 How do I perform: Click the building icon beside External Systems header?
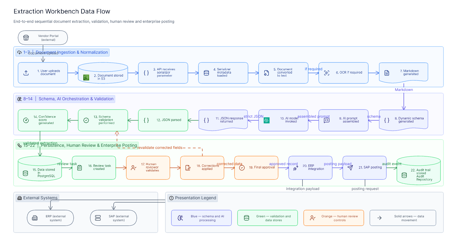(20, 198)
